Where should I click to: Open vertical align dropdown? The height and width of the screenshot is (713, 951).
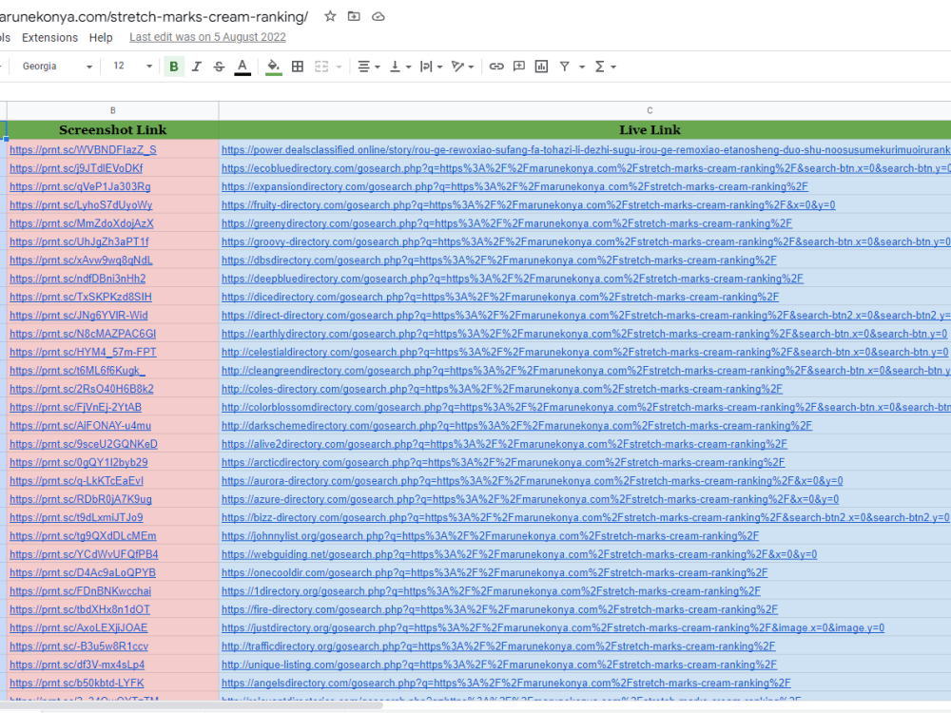[x=399, y=67]
